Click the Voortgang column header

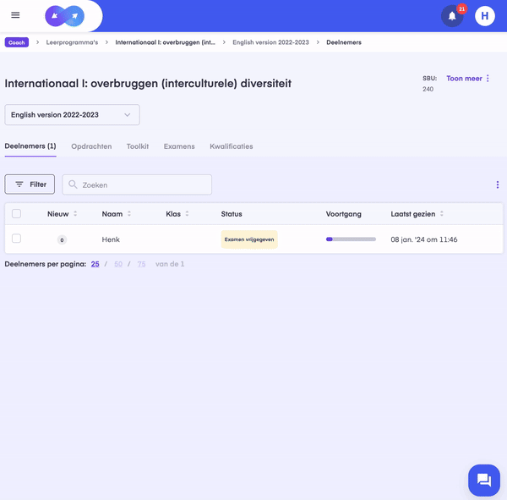point(343,214)
